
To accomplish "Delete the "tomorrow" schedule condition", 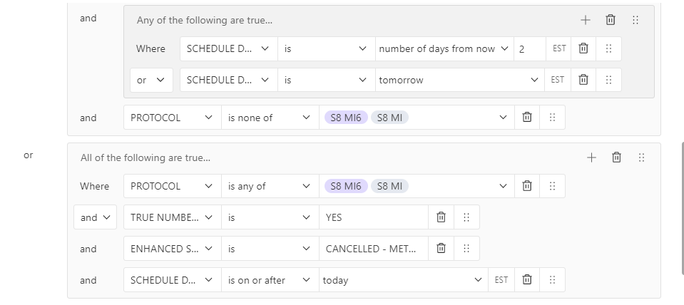I will 583,80.
